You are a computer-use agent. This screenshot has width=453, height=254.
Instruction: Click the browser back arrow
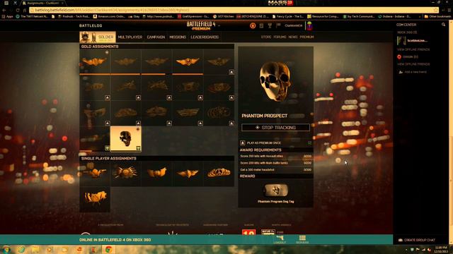tap(4, 10)
